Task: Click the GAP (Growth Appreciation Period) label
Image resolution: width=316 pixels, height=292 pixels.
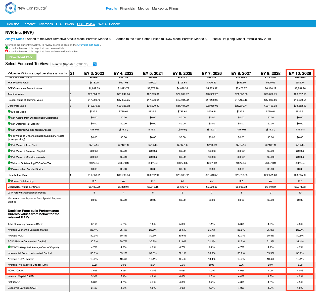Action: click(x=27, y=193)
